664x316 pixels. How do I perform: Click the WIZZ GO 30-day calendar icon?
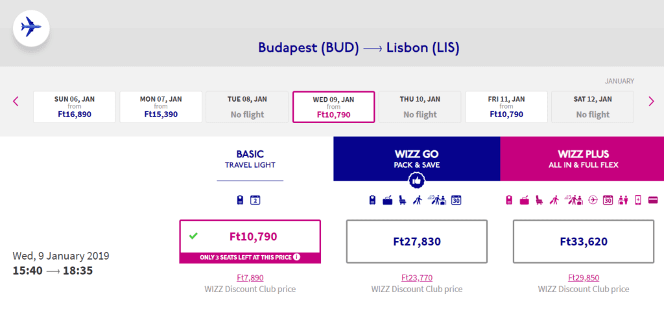(456, 199)
